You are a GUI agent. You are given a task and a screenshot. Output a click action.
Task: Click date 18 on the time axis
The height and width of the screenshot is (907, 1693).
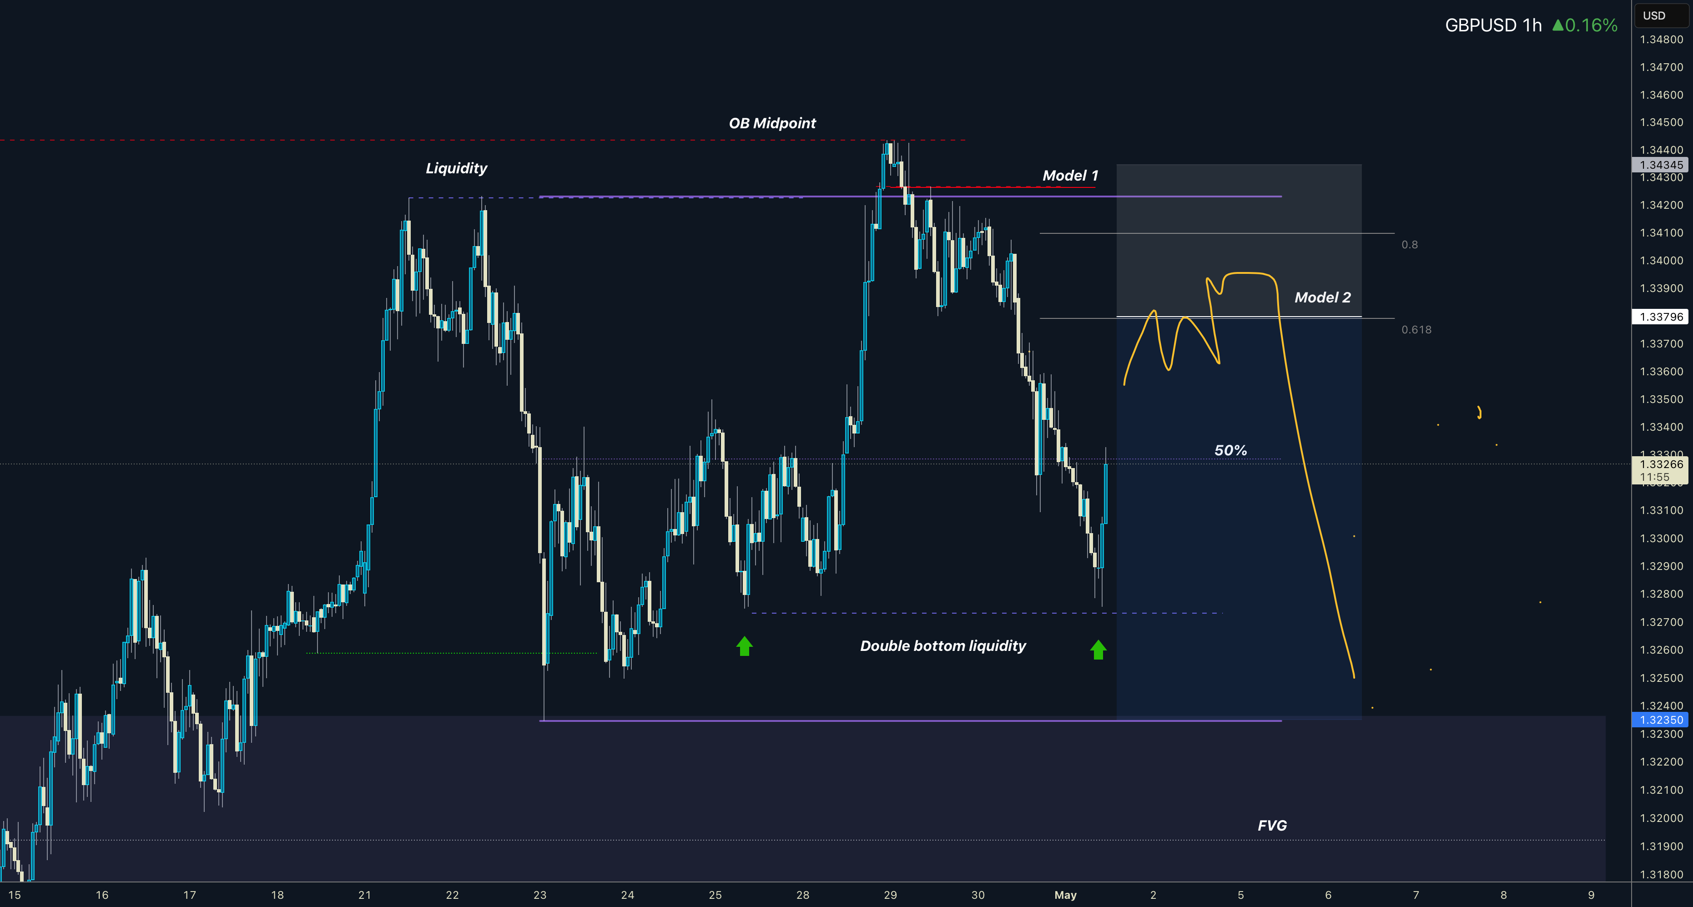277,895
